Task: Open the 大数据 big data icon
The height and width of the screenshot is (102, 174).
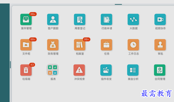Action: coord(133,19)
